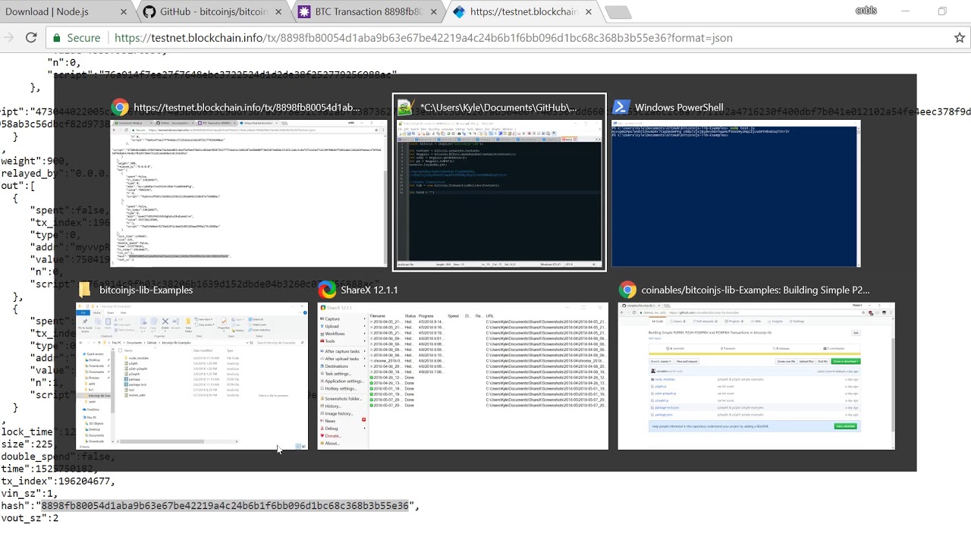Viewport: 971px width, 546px height.
Task: Click the "vout_sz":2 line
Action: 30,518
